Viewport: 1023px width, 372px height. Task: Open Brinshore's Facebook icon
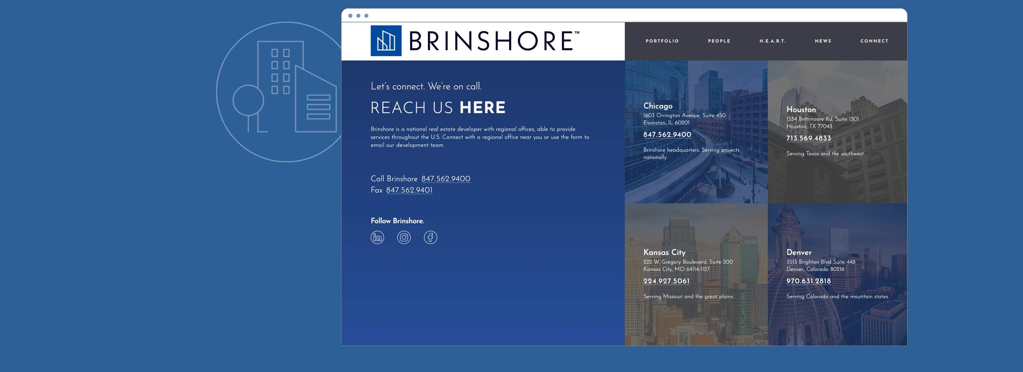(431, 238)
